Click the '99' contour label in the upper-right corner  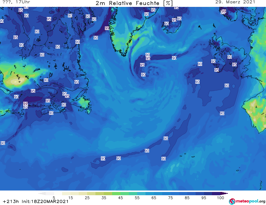pos(224,11)
